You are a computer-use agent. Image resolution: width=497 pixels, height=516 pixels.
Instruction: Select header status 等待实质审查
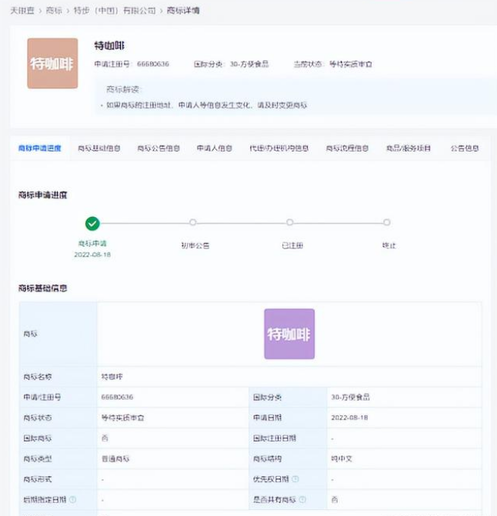(351, 64)
